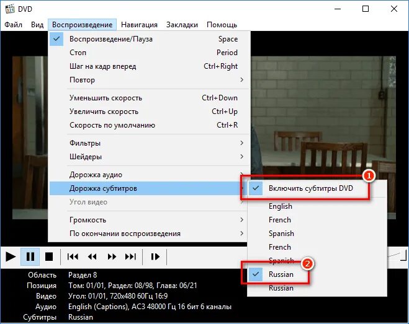Click the Stop button in the control bar
This screenshot has width=409, height=324.
pos(49,257)
